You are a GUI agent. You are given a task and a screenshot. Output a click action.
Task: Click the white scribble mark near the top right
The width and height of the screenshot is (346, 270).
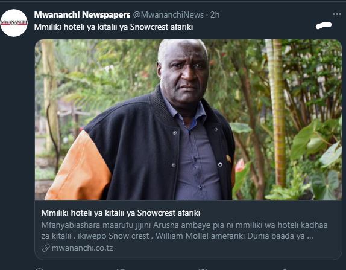pyautogui.click(x=324, y=25)
